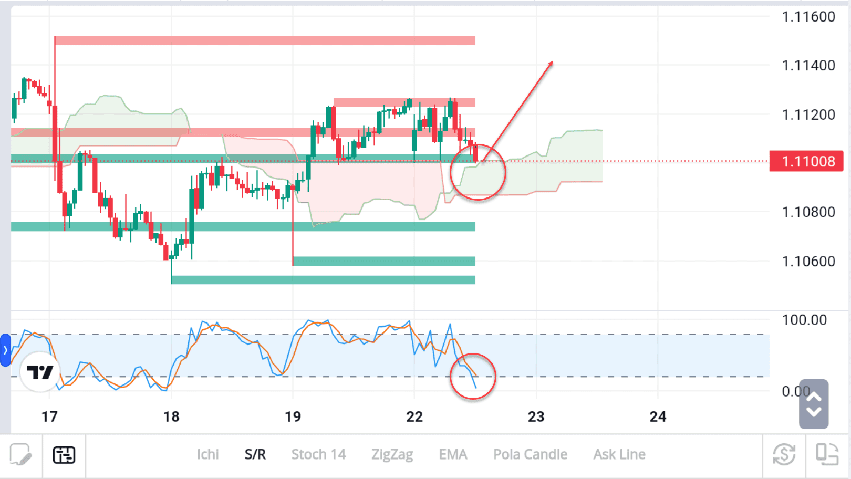
Task: Enable the ZigZag indicator
Action: click(392, 454)
